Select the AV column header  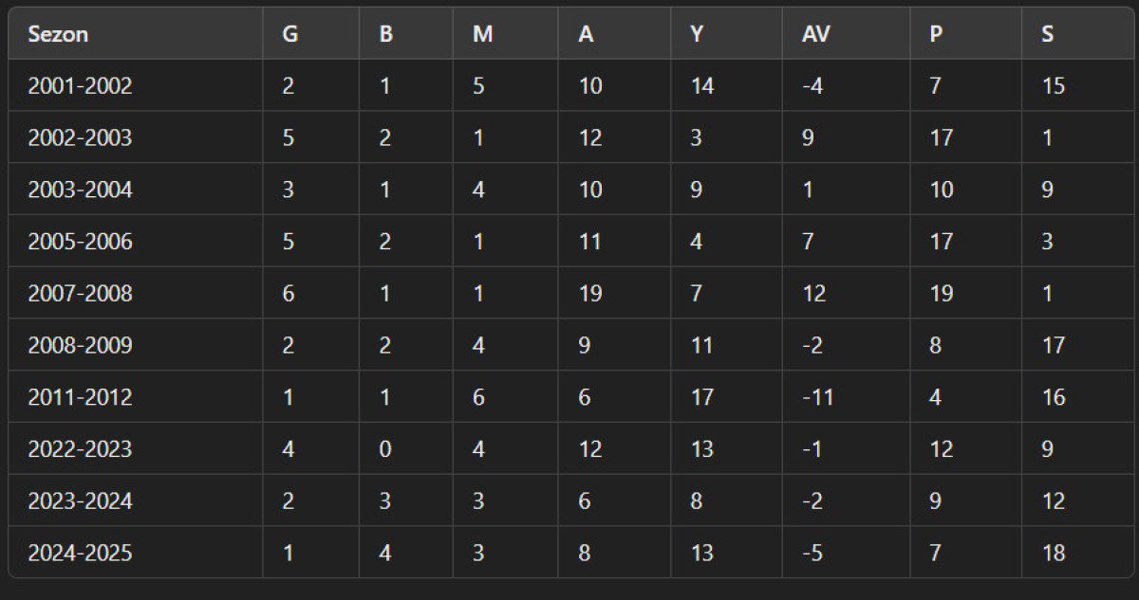[x=814, y=34]
